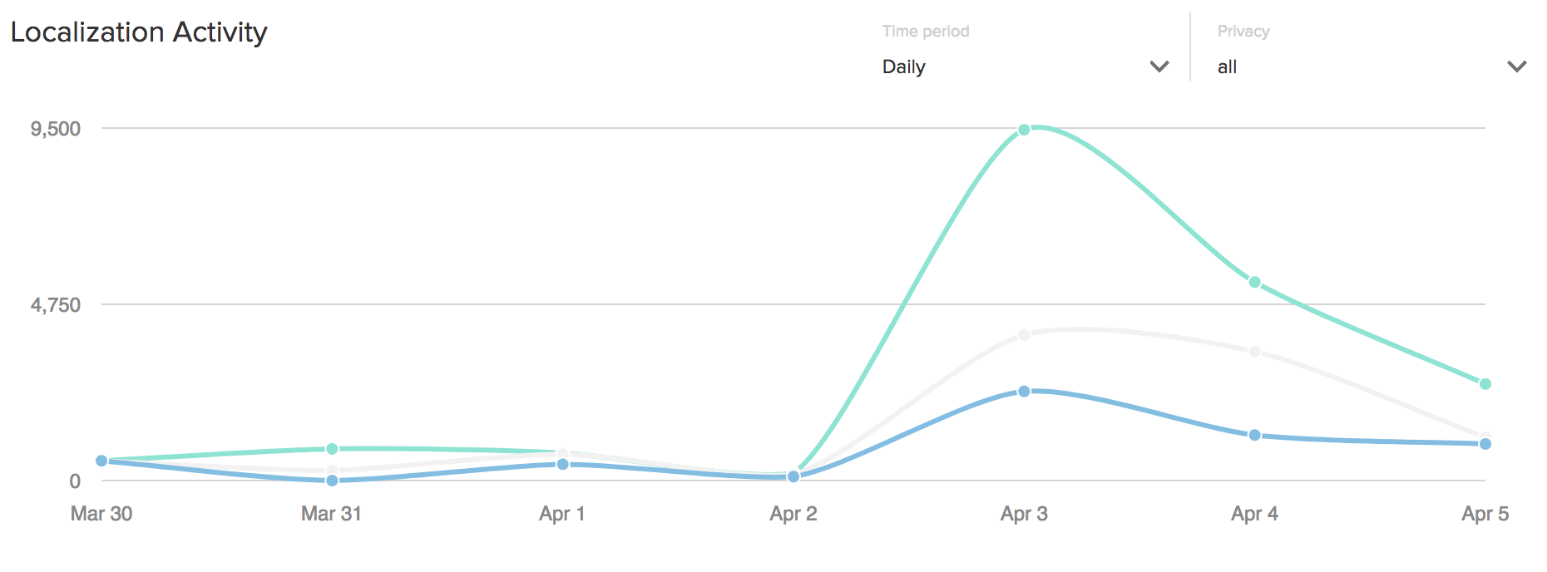
Task: Select the blue data point on Apr 1
Action: coord(562,464)
